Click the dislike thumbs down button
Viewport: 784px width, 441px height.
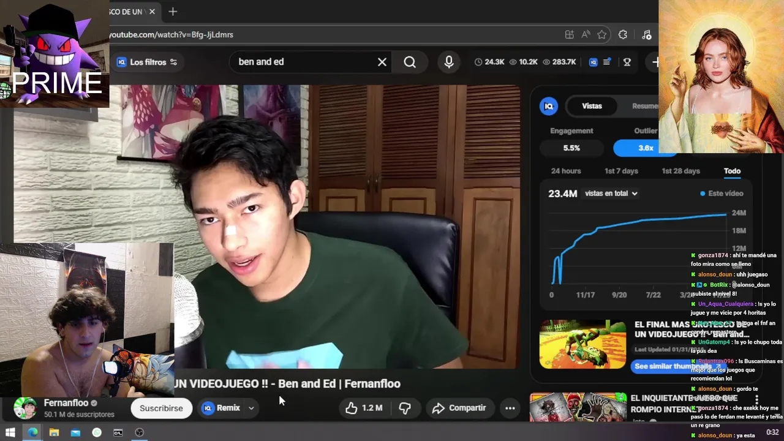[405, 408]
